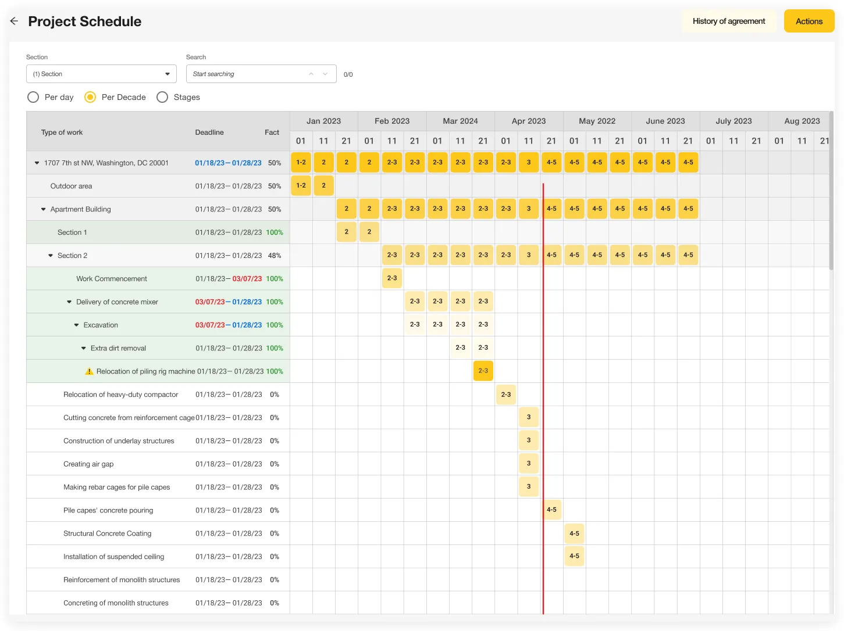This screenshot has width=844, height=631.
Task: Click the 2-3 block in heavy-duty compactor row
Action: [506, 395]
